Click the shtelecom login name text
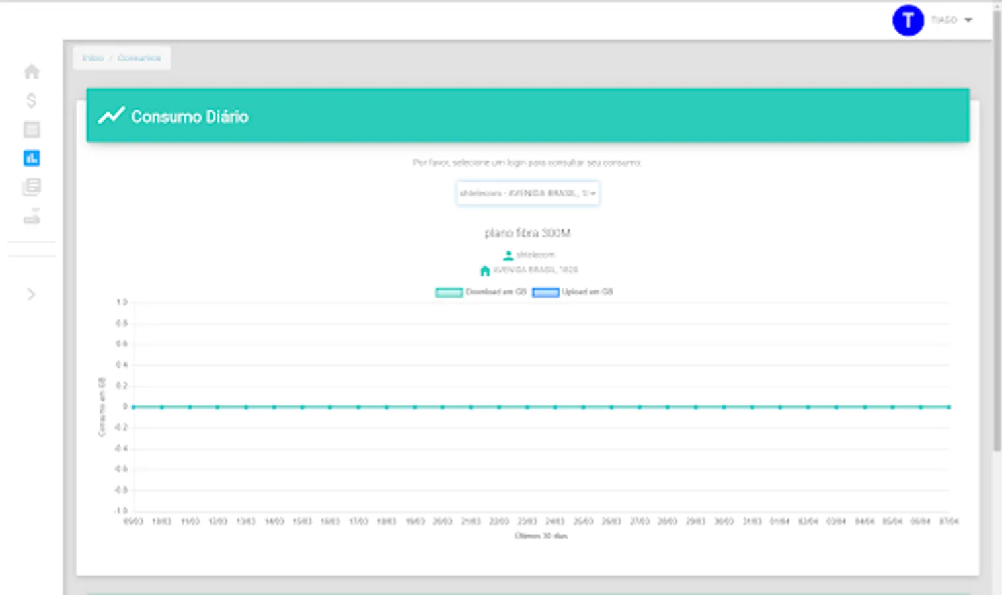This screenshot has height=595, width=1002. [535, 255]
